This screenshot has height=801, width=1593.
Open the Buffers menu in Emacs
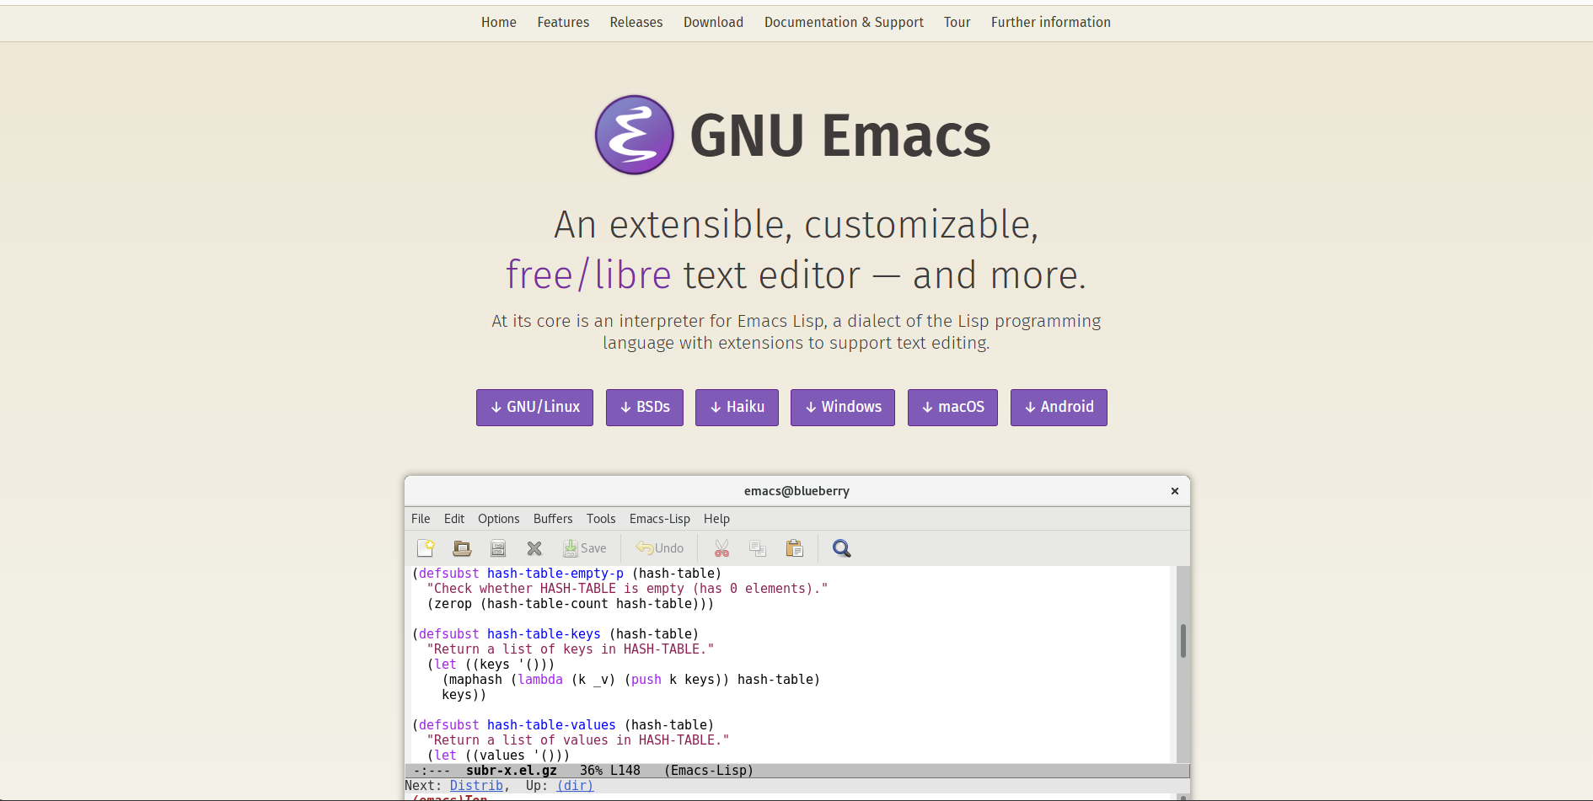point(553,519)
